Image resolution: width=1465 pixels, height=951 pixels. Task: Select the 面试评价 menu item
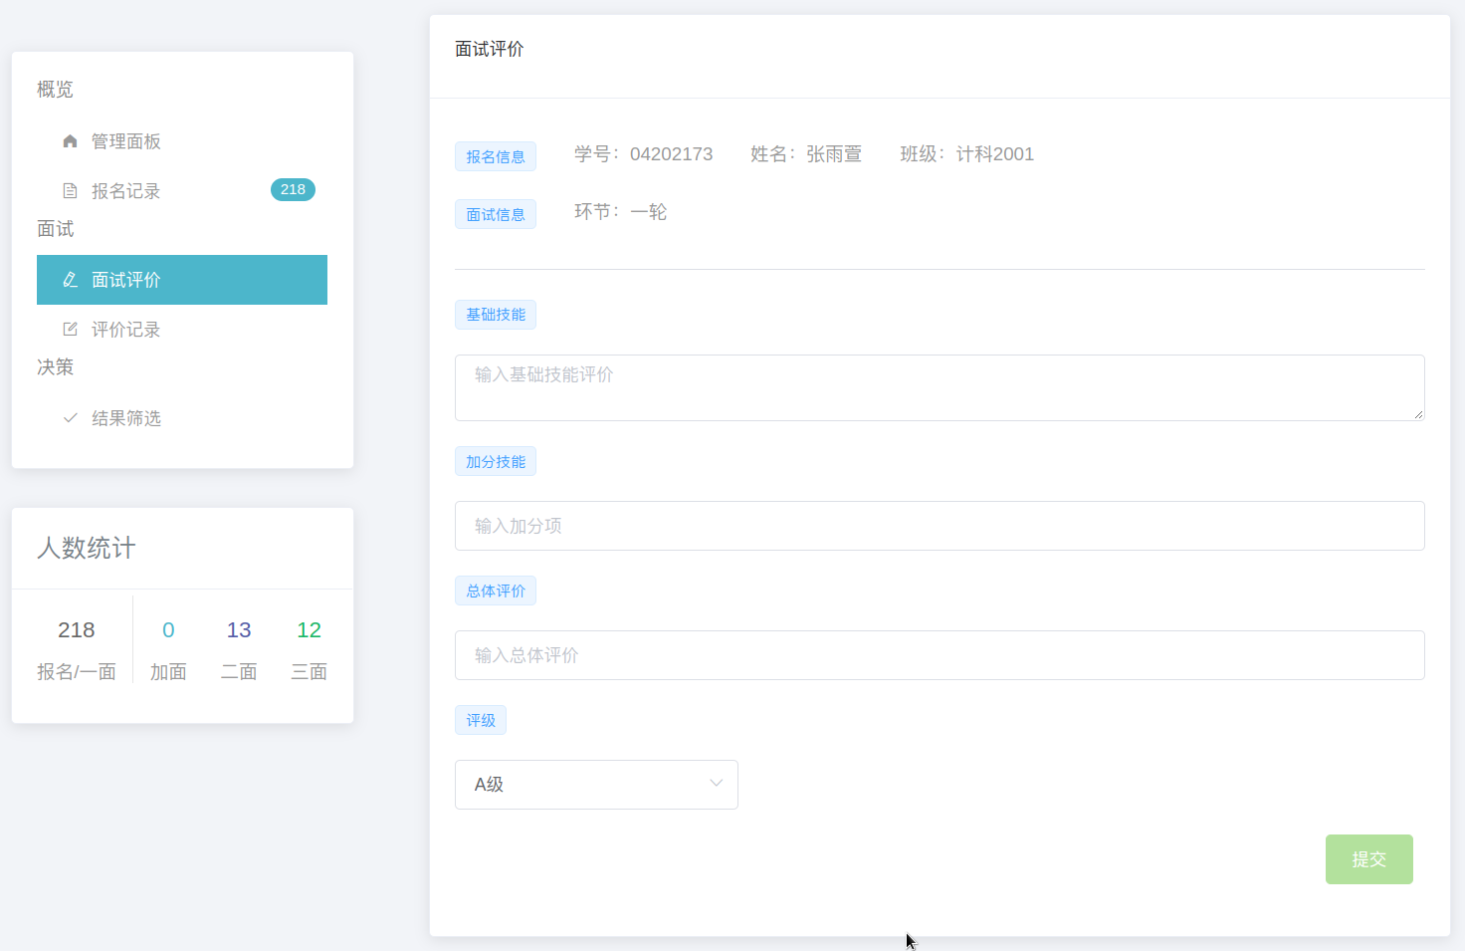(182, 280)
